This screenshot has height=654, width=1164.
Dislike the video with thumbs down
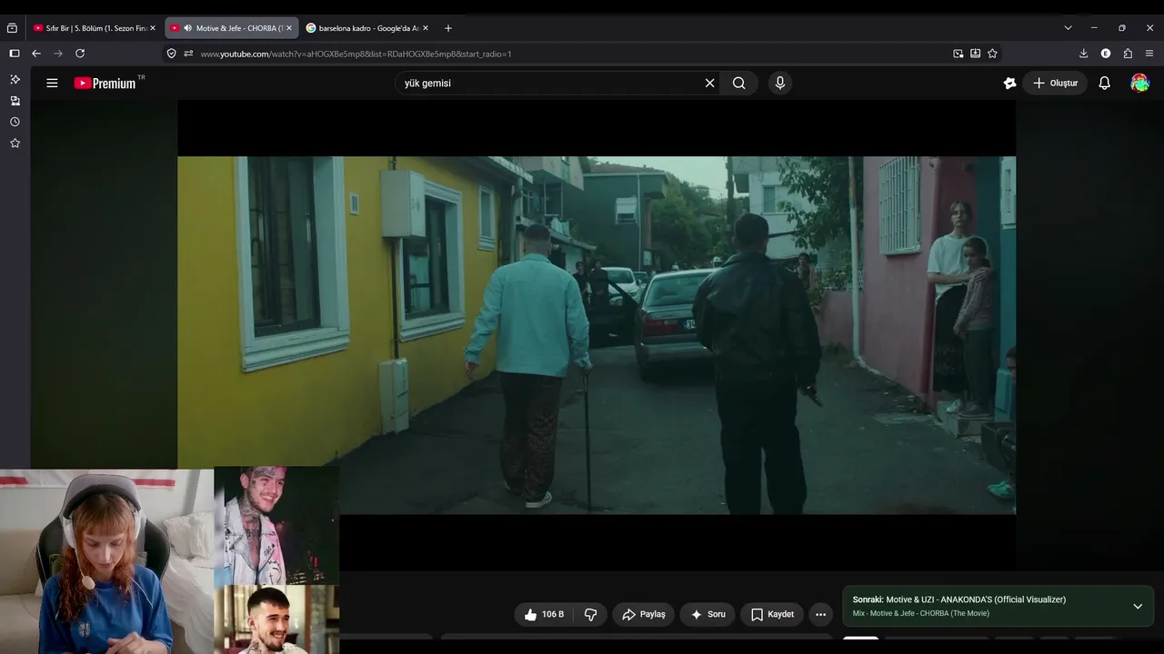click(x=590, y=615)
